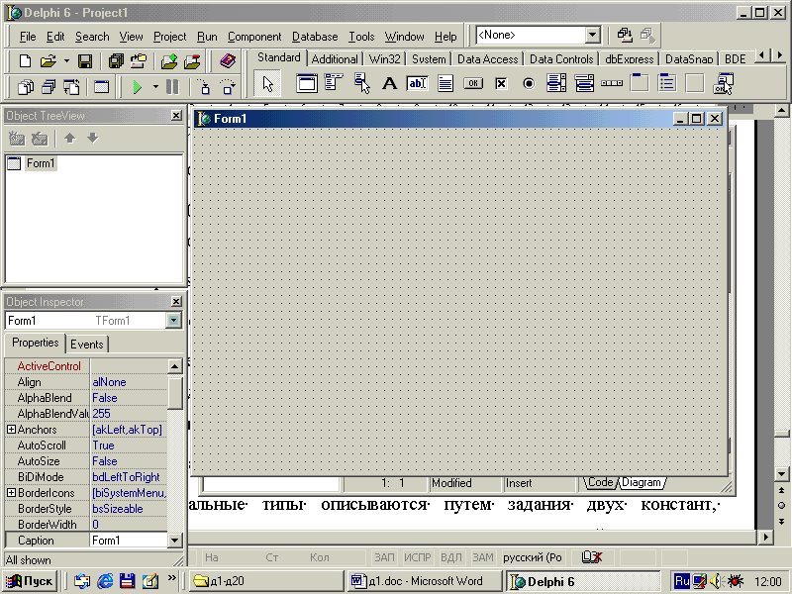Pick the PopupMenu component icon

point(361,83)
